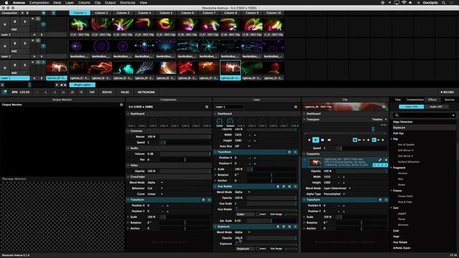
Task: Click the PAUSE tempo button
Action: click(125, 92)
